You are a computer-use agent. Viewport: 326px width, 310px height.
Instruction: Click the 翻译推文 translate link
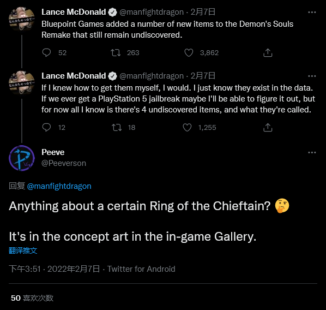click(23, 251)
